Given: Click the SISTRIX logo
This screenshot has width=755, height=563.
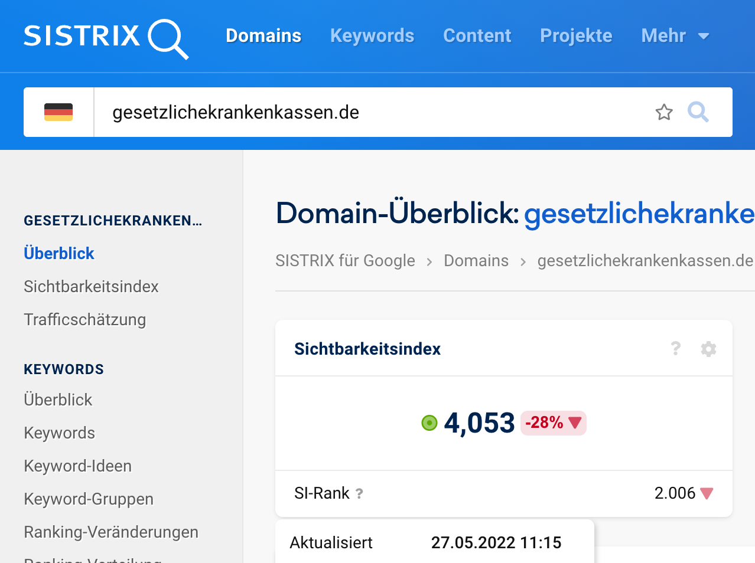Looking at the screenshot, I should [106, 37].
